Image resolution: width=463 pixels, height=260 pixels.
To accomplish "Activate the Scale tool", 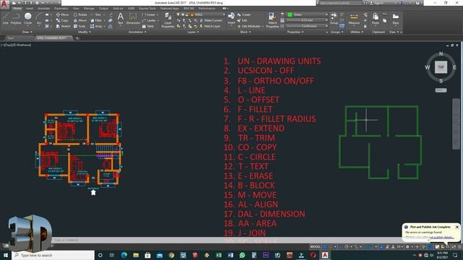I will click(80, 26).
